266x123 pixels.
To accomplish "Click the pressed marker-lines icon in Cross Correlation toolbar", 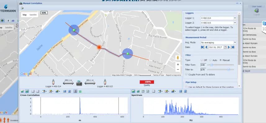I will coord(75,91).
